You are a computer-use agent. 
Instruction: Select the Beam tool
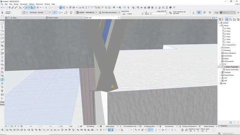2,31
